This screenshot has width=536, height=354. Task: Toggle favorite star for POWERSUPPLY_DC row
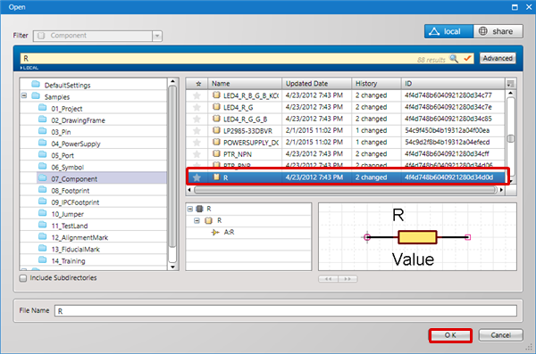coord(197,143)
